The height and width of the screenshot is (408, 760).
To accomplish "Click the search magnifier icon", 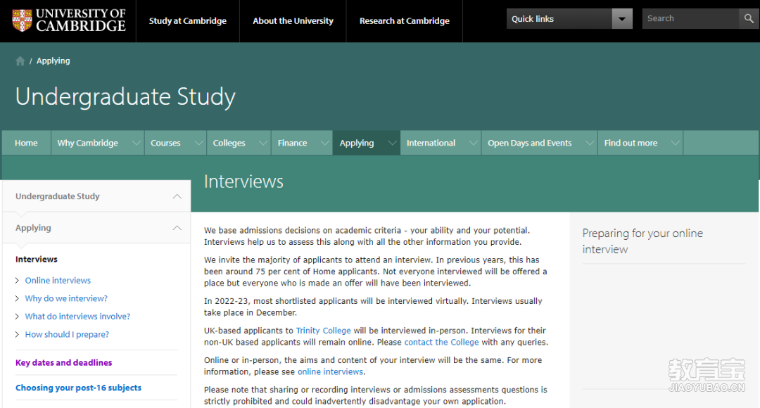I will click(749, 18).
